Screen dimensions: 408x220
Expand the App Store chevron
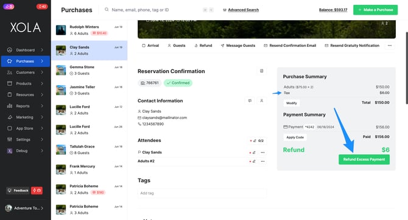42,129
